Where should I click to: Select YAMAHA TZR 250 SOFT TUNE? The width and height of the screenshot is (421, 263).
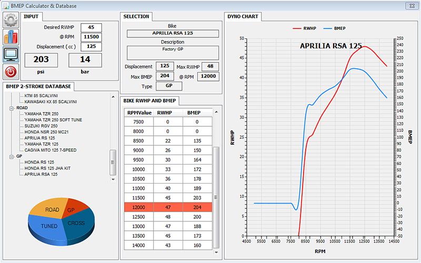click(53, 120)
